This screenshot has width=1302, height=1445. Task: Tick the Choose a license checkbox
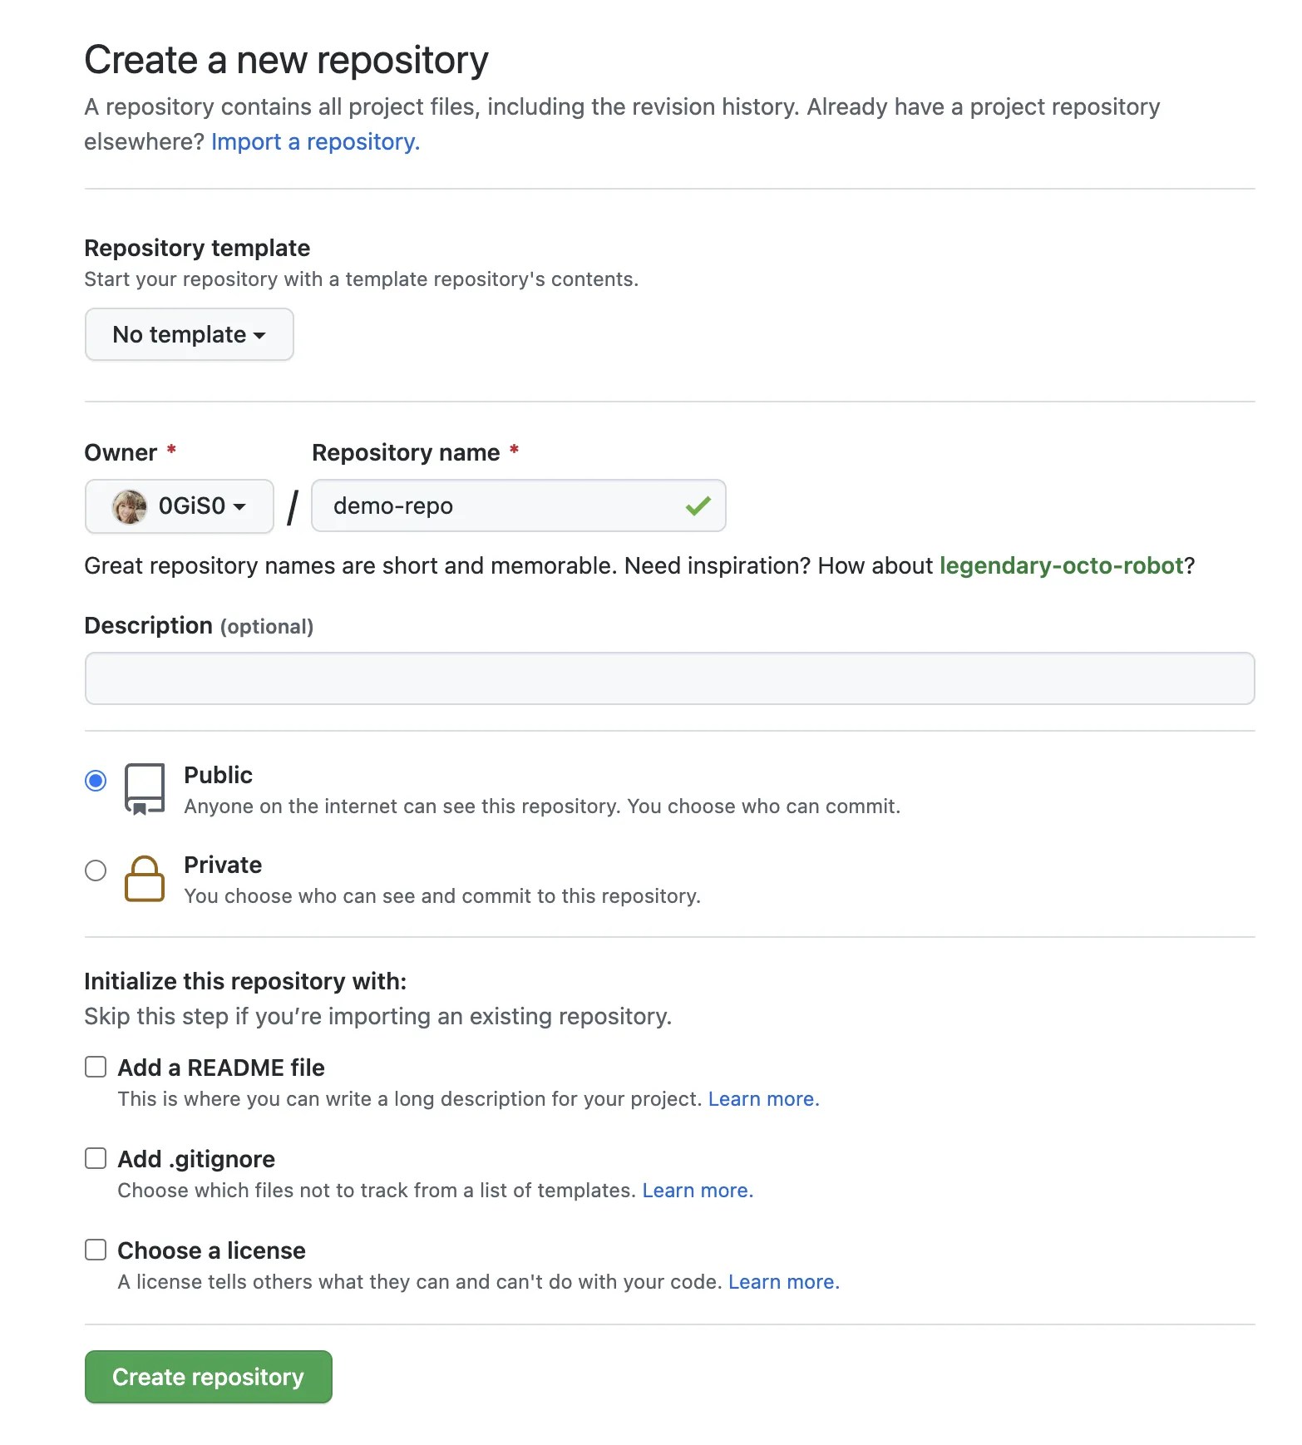click(96, 1250)
